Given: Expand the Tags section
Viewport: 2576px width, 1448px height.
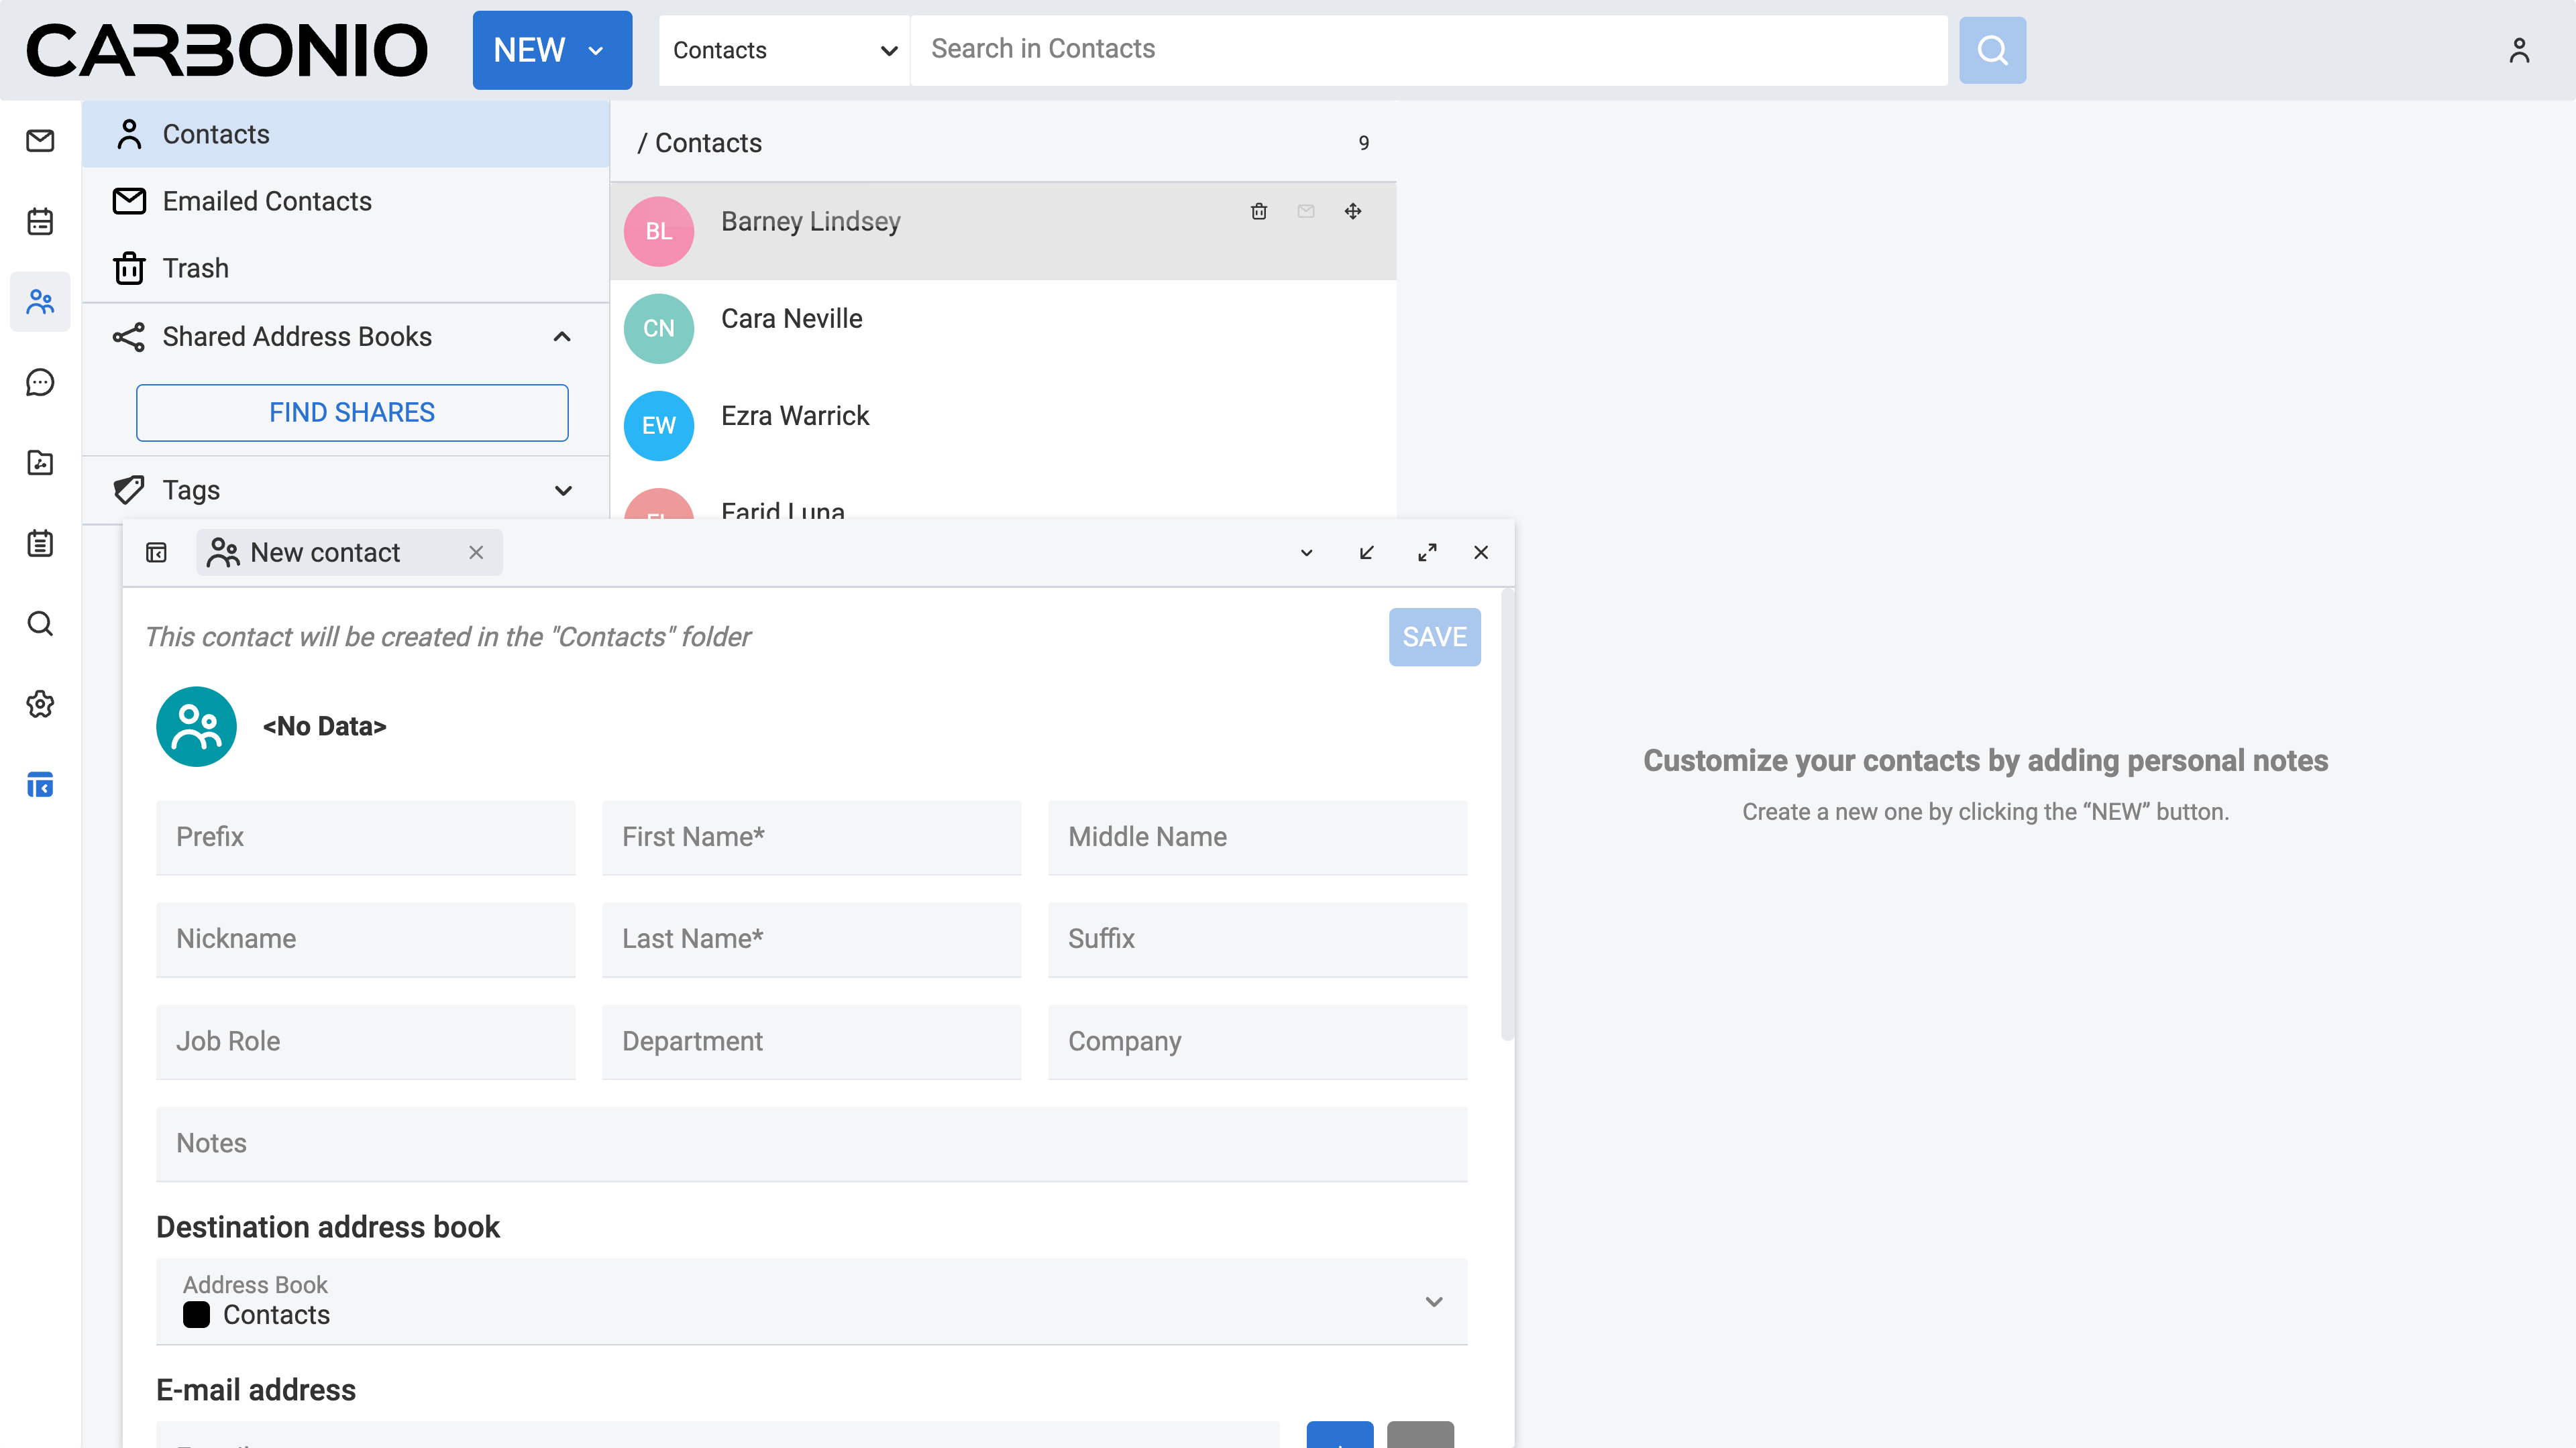Looking at the screenshot, I should pyautogui.click(x=563, y=491).
